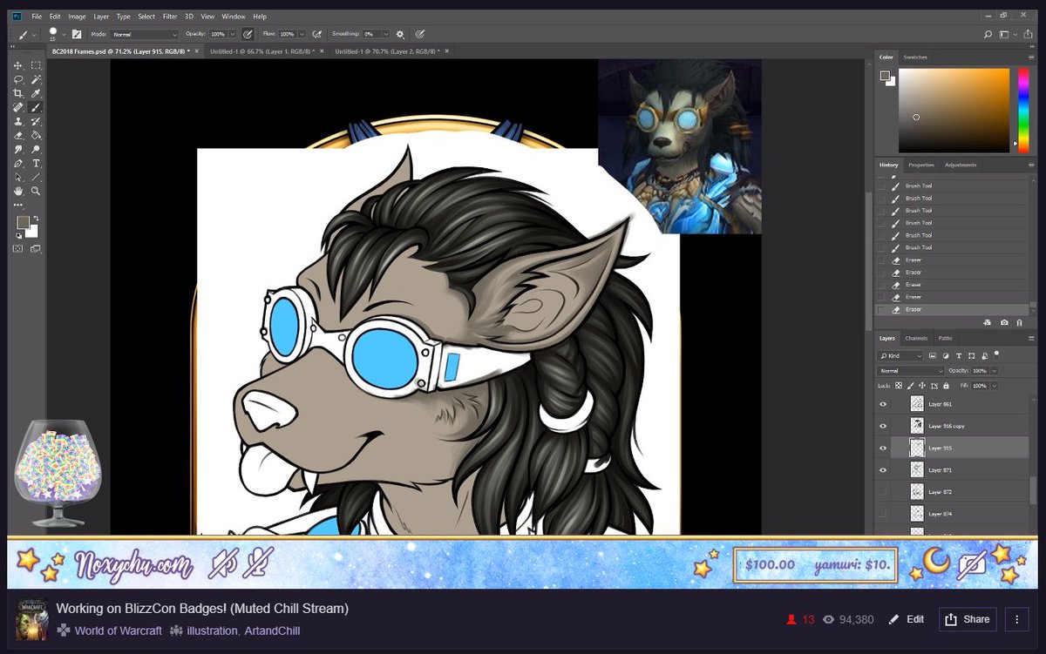The width and height of the screenshot is (1046, 654).
Task: Select the Spot Healing Brush tool
Action: (x=18, y=107)
